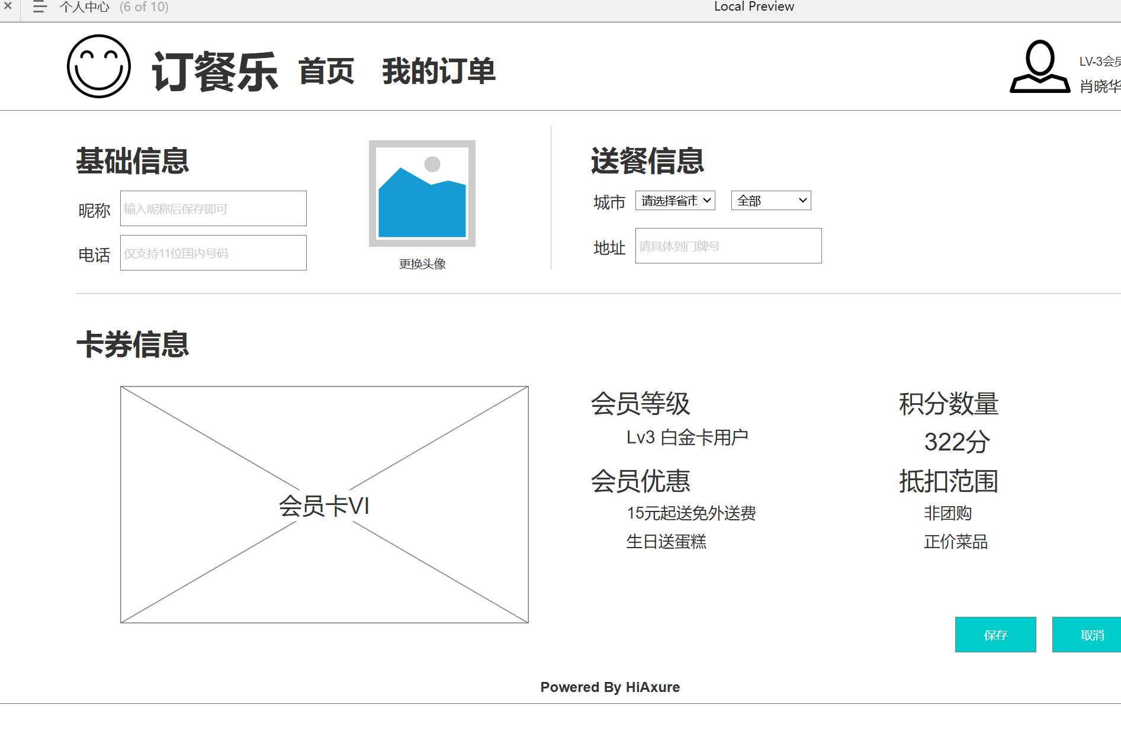This screenshot has width=1121, height=737.
Task: Click 更换头像 to change avatar
Action: pos(422,264)
